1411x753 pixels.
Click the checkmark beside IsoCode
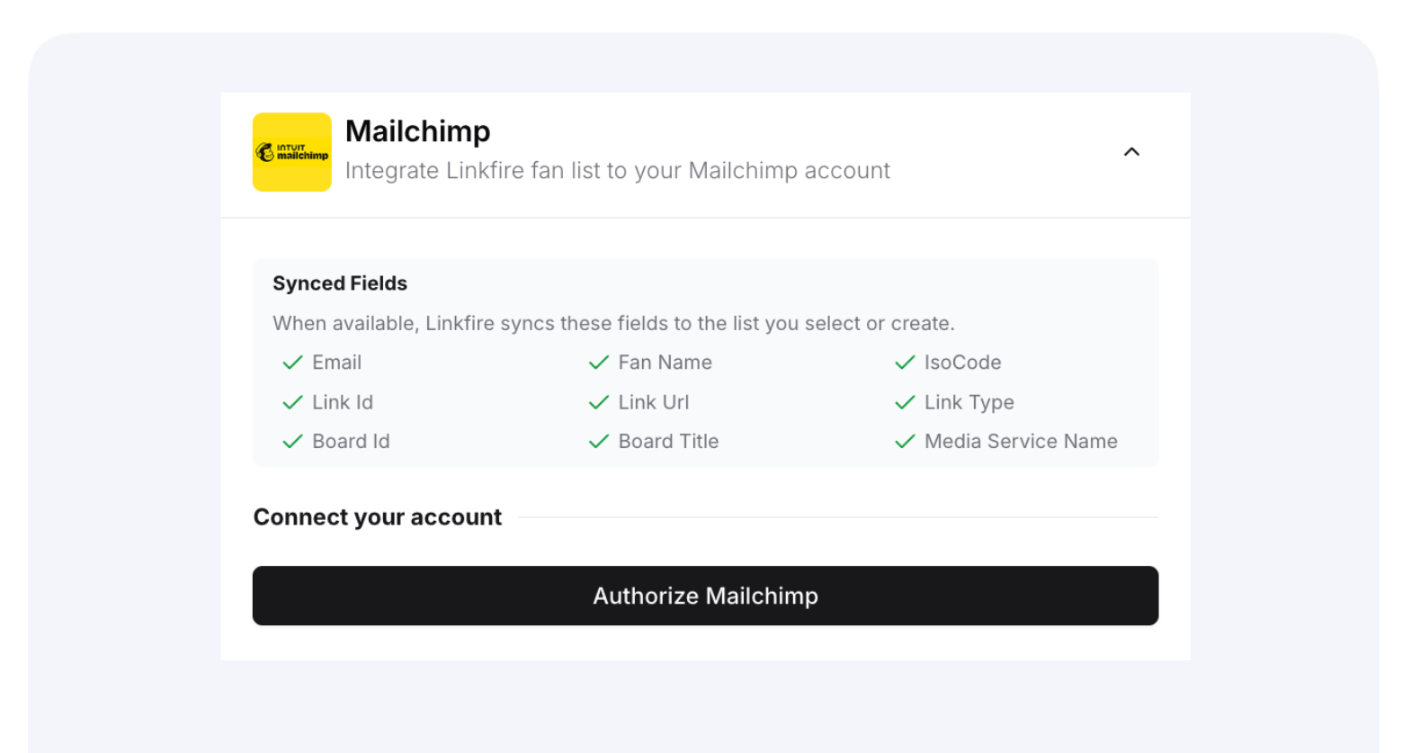(x=905, y=363)
